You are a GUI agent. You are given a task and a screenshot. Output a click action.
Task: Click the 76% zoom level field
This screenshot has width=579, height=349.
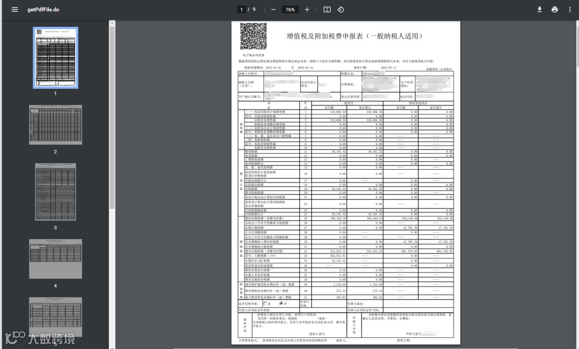point(290,10)
